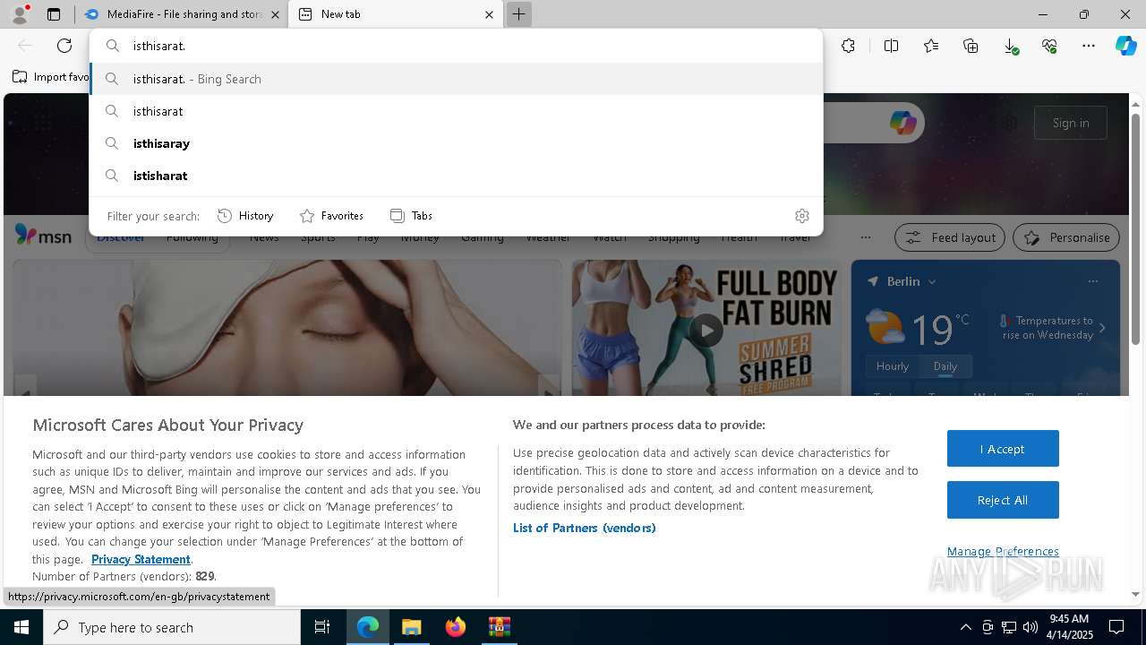Filter search by Favorites
The width and height of the screenshot is (1146, 645).
(x=331, y=216)
